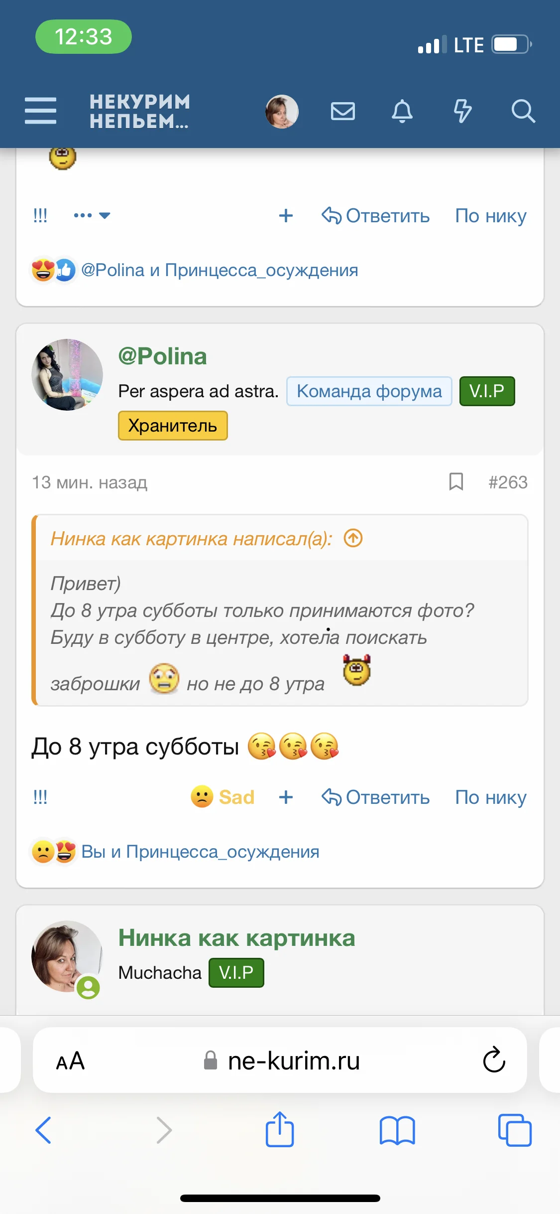Open the hamburger navigation menu

(x=40, y=111)
